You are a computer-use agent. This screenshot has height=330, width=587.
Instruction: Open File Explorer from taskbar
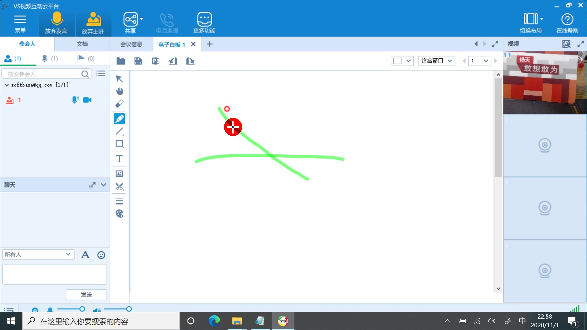click(237, 321)
